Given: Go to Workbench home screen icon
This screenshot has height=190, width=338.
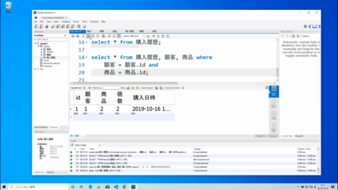Looking at the screenshot, I should [36, 17].
